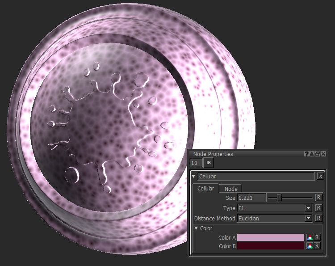Viewport: 335px width, 266px height.
Task: Select the Cellular tab
Action: tap(205, 189)
